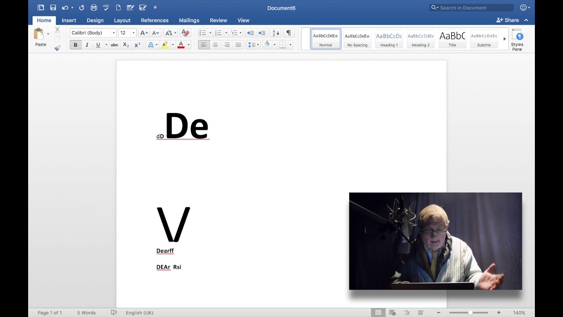Open the Styles Pane
The image size is (563, 317).
coord(517,40)
